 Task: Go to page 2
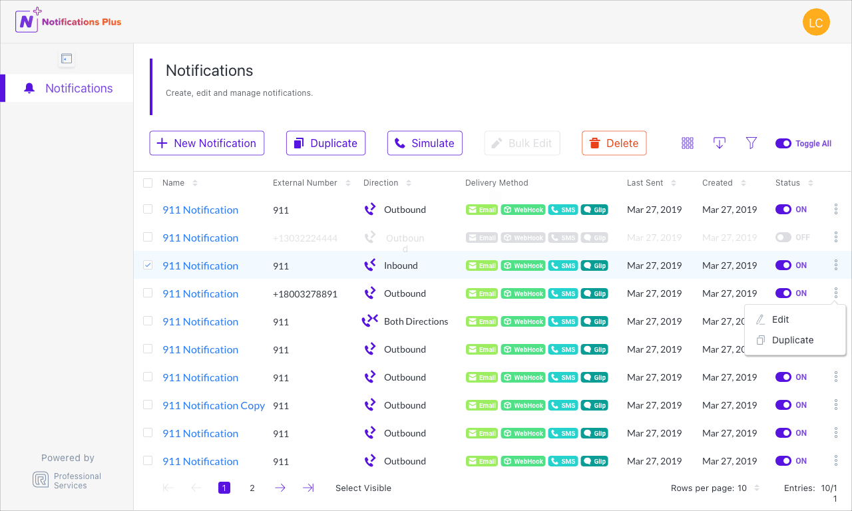(x=252, y=488)
